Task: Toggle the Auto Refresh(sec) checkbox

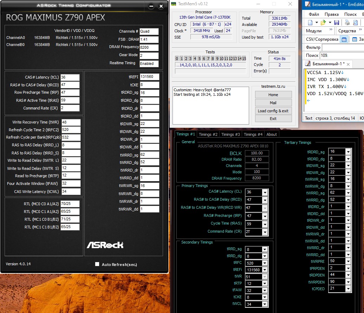Action: point(97,264)
